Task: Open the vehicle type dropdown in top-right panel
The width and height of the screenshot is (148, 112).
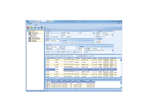Action: click(112, 35)
